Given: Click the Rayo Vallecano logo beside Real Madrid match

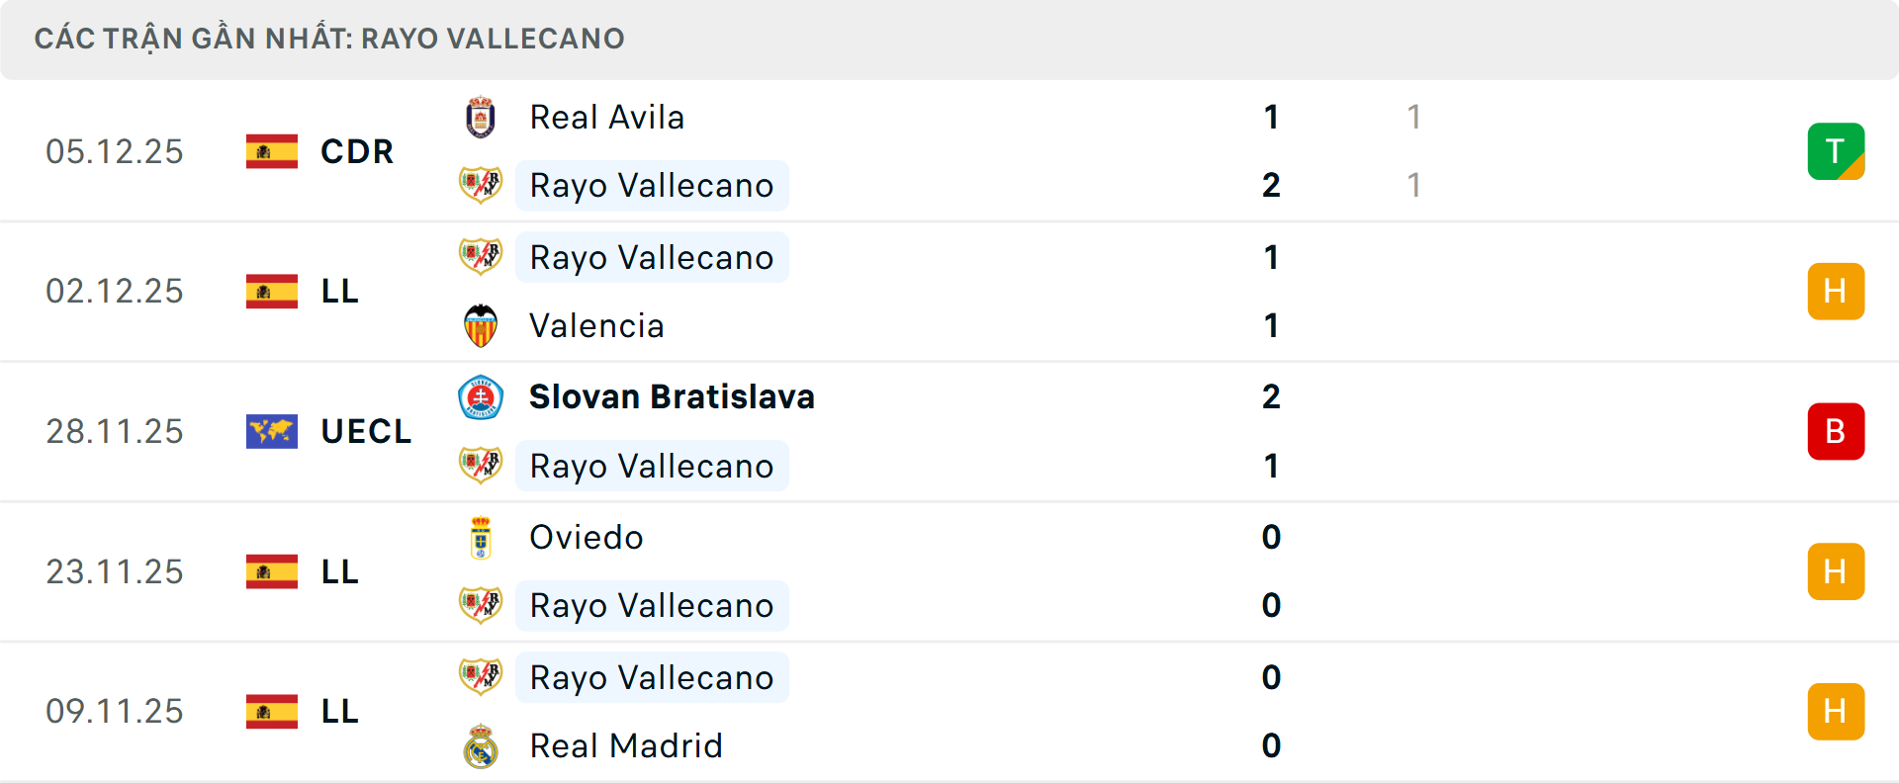Looking at the screenshot, I should [481, 677].
